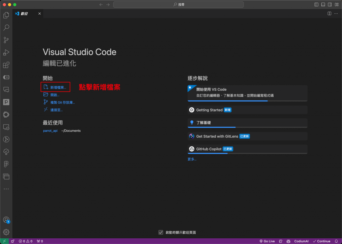342x244 pixels.
Task: Toggle 啟動時顯示歡迎頁面 checkbox
Action: click(x=161, y=232)
